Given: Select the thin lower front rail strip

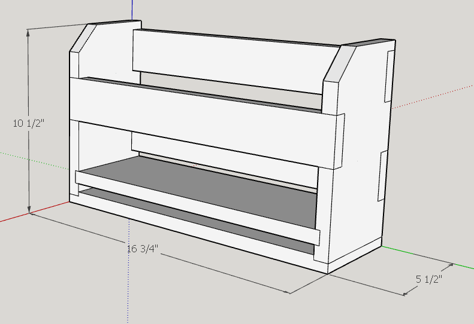Looking at the screenshot, I should pos(197,208).
